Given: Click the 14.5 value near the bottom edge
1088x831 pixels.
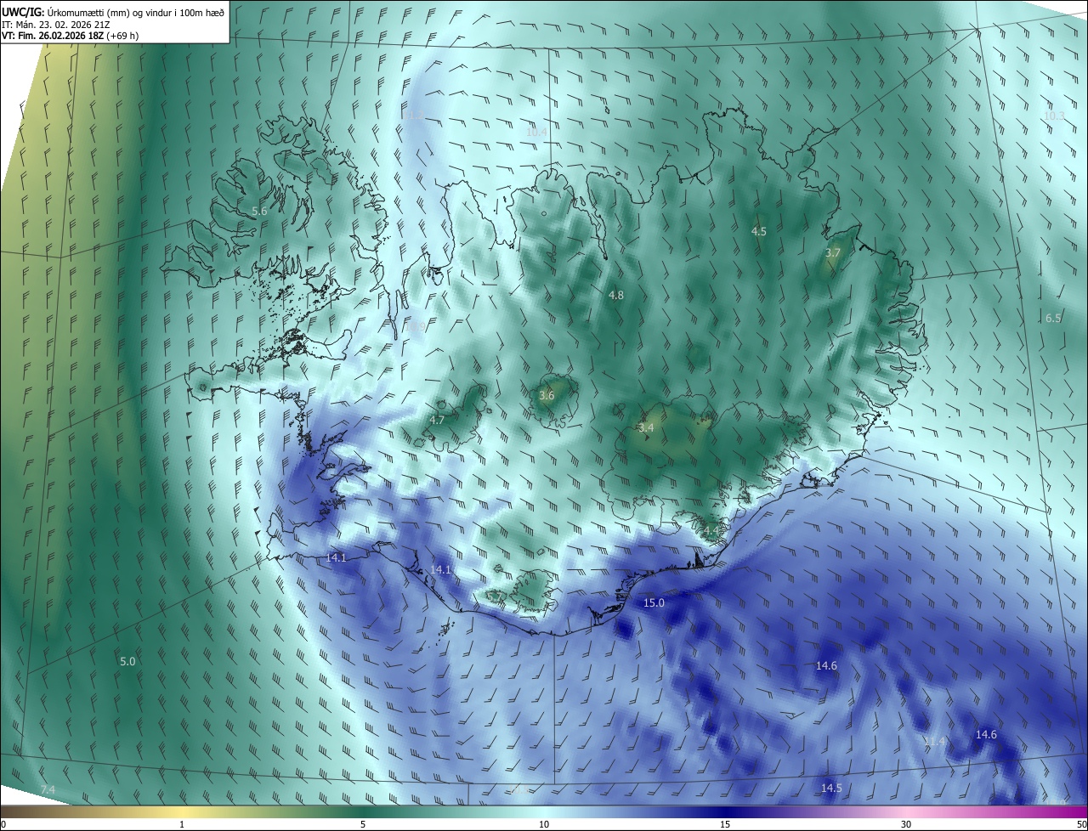Looking at the screenshot, I should (x=831, y=789).
